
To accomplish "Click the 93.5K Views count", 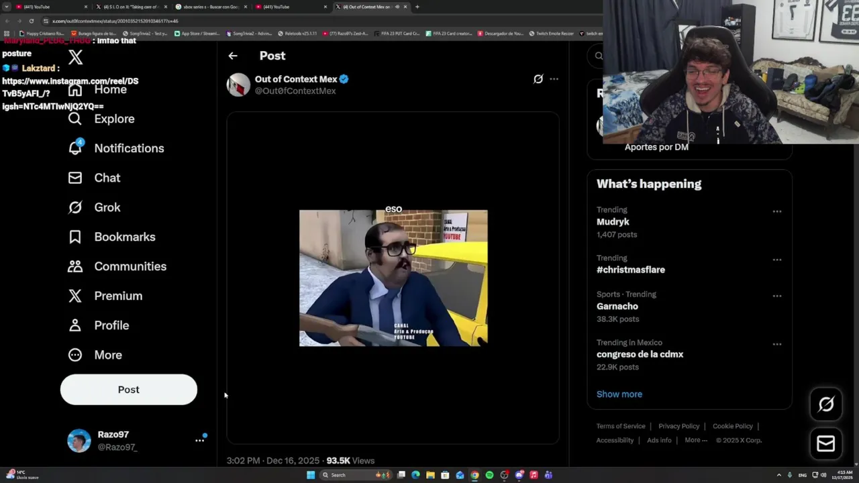I will tap(350, 461).
